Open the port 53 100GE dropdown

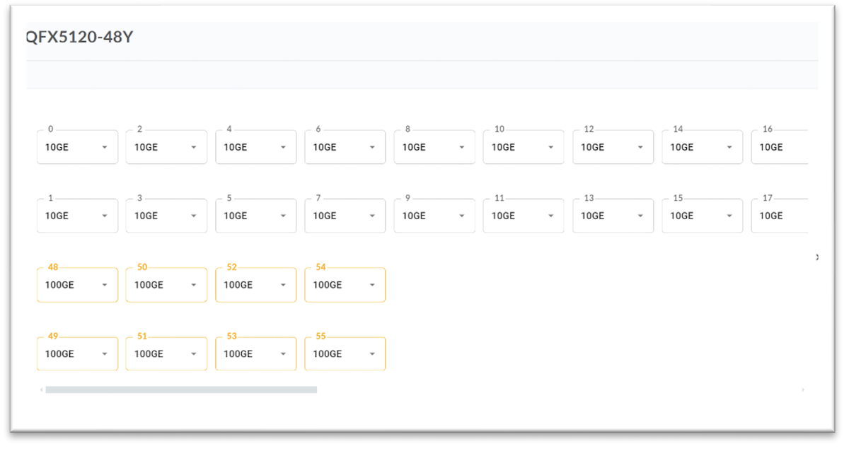click(x=256, y=353)
